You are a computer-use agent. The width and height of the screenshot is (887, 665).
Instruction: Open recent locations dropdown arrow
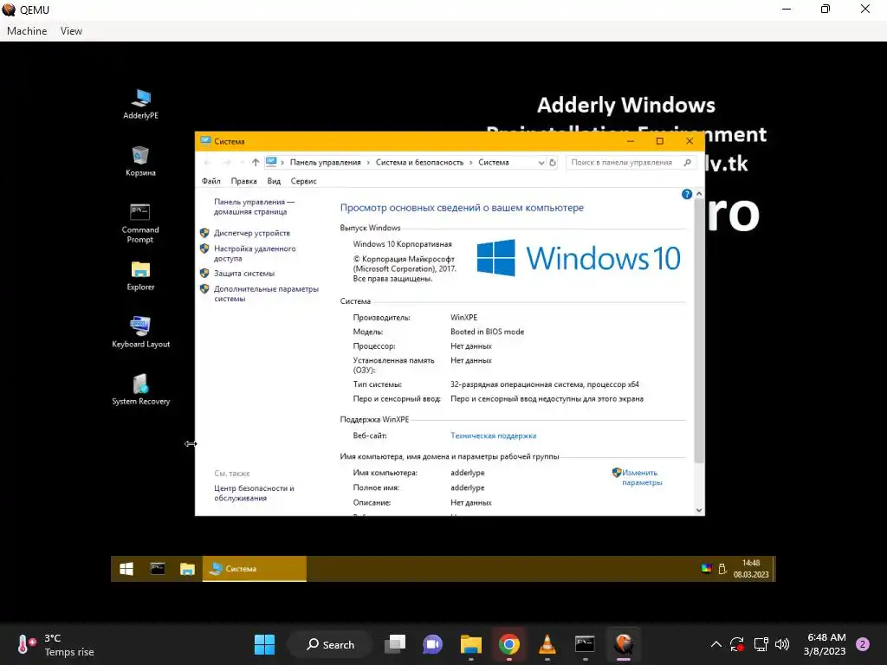click(242, 162)
